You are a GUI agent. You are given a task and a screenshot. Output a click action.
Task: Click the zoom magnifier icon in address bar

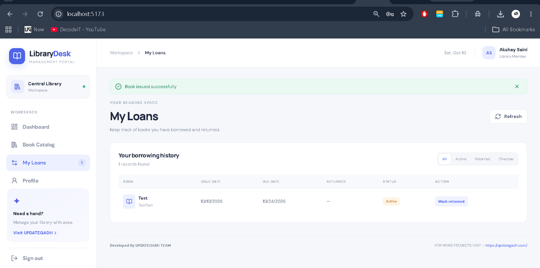376,14
